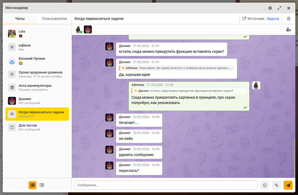Viewport: 298px width, 195px height.
Task: Attach a file with the paperclip
Action: click(276, 185)
